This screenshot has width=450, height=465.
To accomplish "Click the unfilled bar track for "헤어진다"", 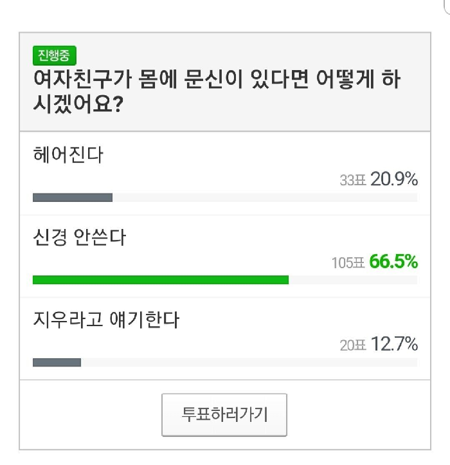I will pyautogui.click(x=264, y=197).
